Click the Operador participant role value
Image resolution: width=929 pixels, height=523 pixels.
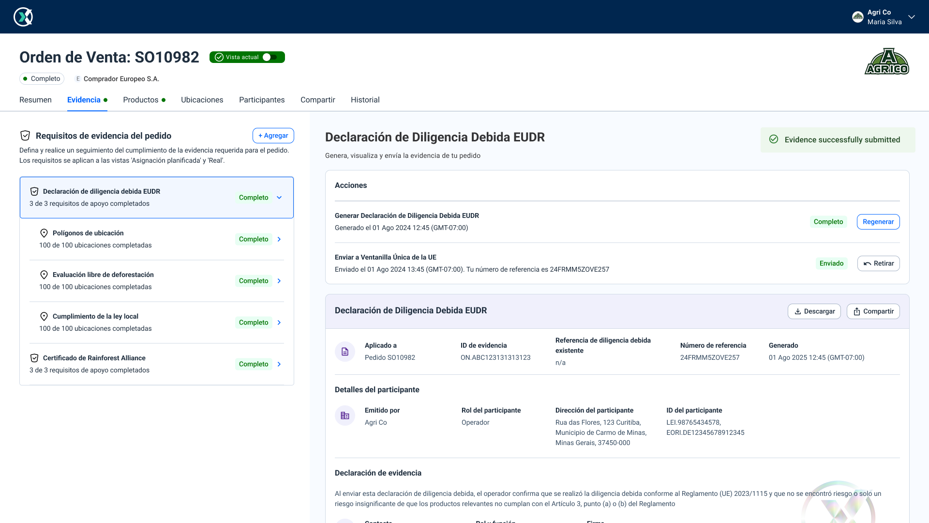(476, 422)
